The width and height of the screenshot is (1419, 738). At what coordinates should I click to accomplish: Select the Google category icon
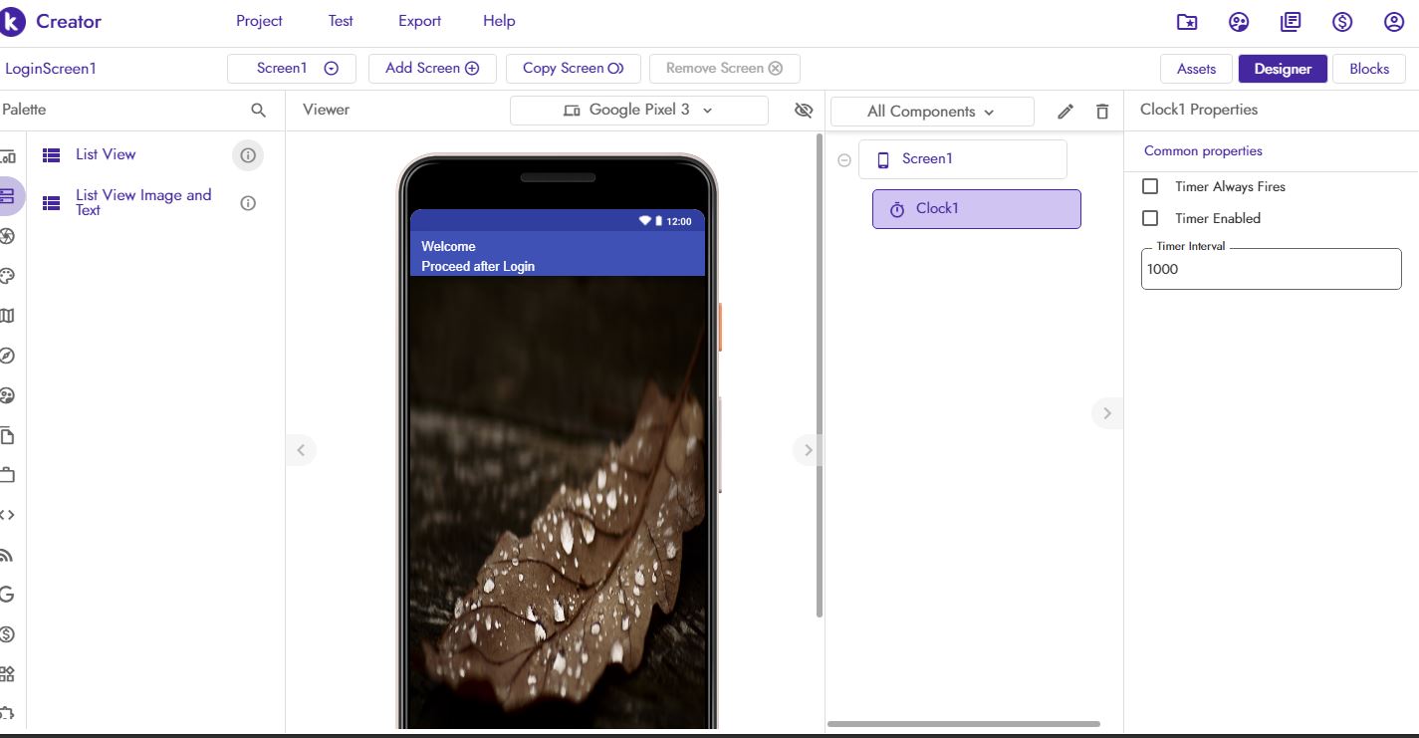click(8, 595)
